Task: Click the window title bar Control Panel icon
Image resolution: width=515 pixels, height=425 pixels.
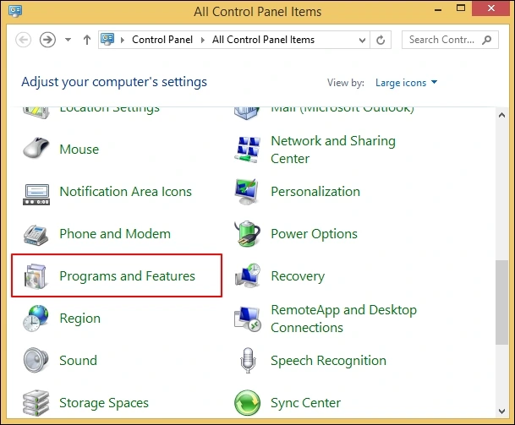Action: click(x=15, y=11)
